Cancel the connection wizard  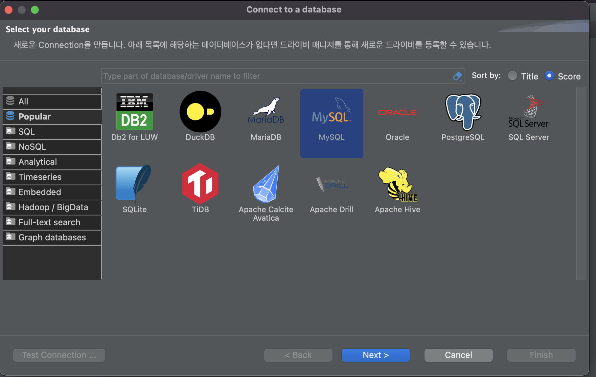click(459, 355)
